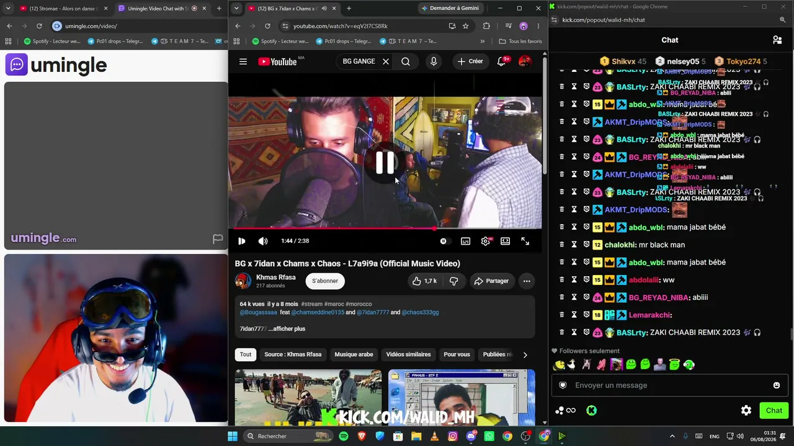Screen dimensions: 794x446
Task: Open the Kick chat users icon
Action: point(777,40)
